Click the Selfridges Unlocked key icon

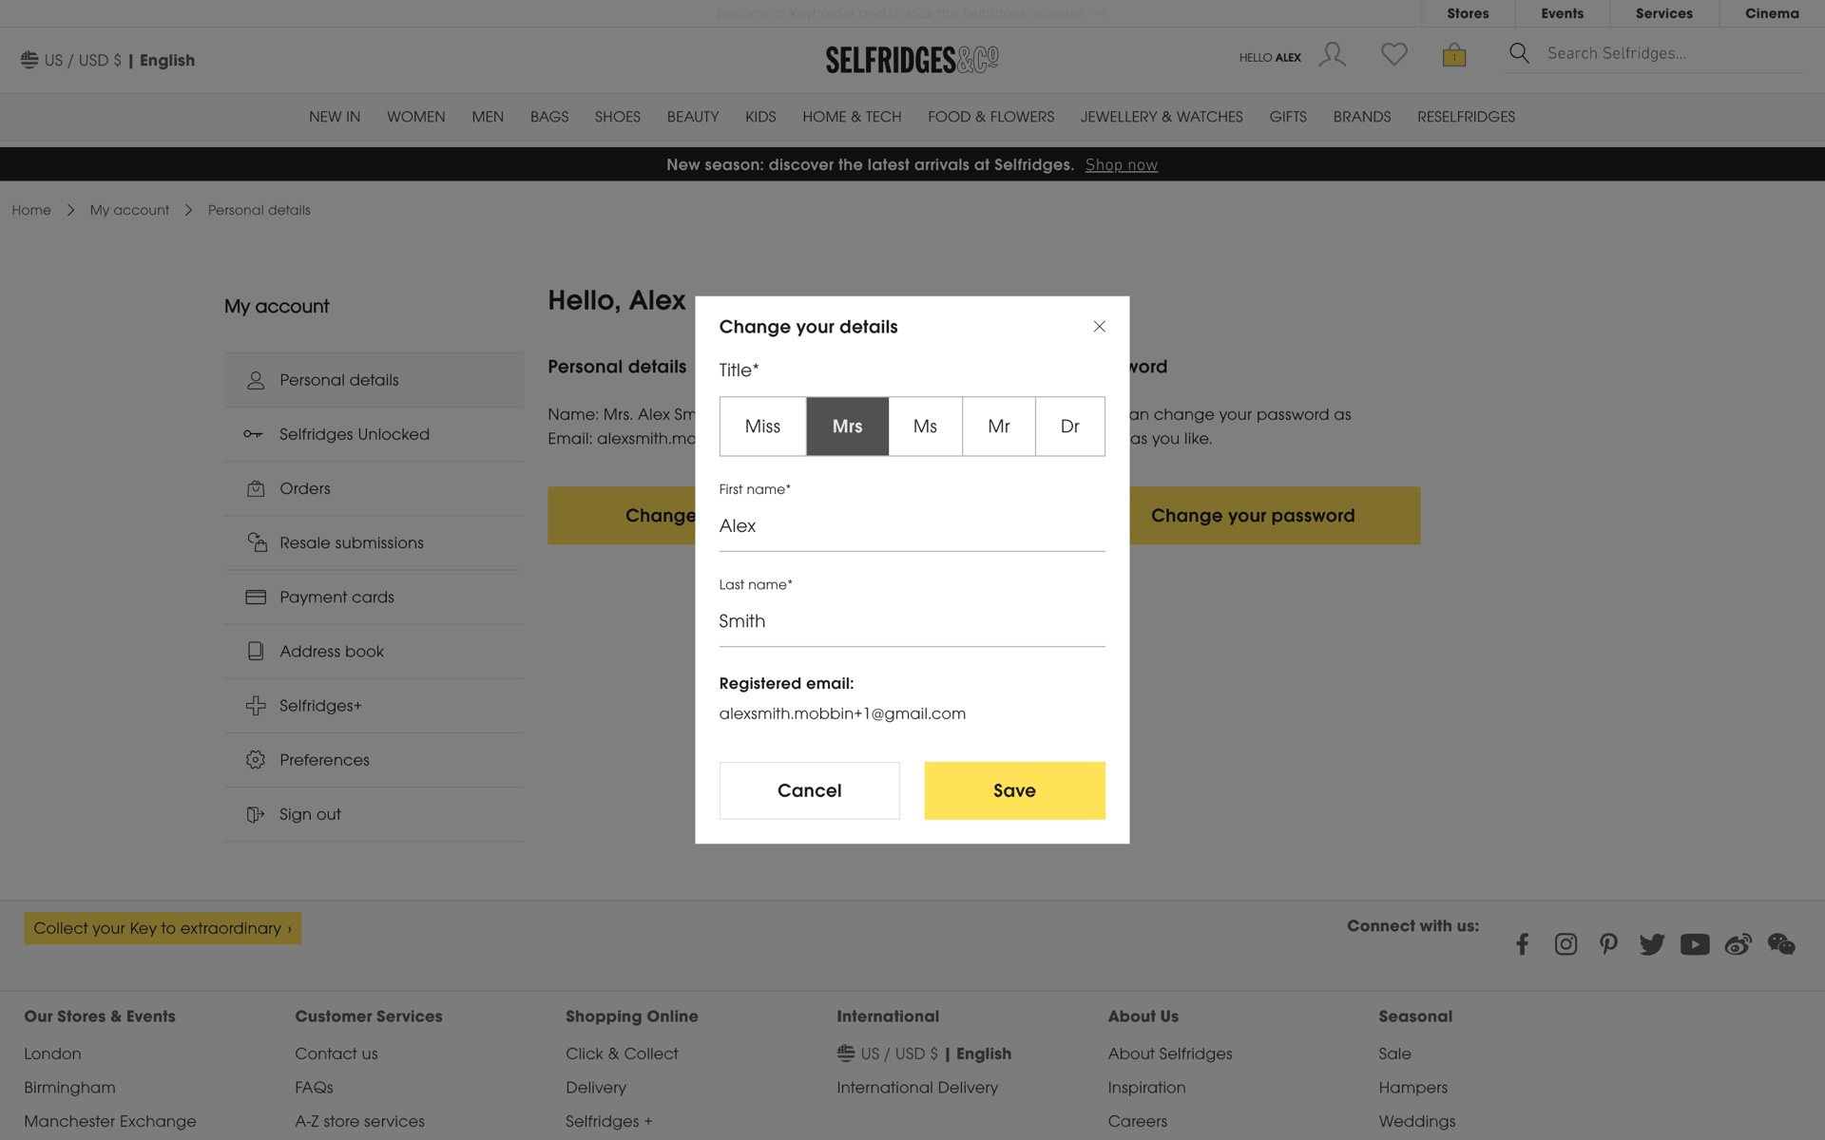coord(253,434)
